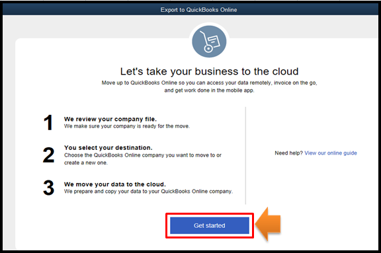Click the 'Need help?' text
Image resolution: width=381 pixels, height=253 pixels.
tap(288, 153)
